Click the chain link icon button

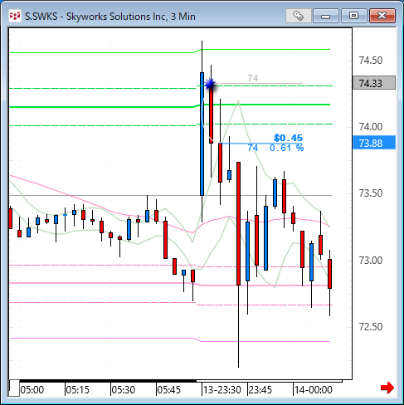(299, 16)
